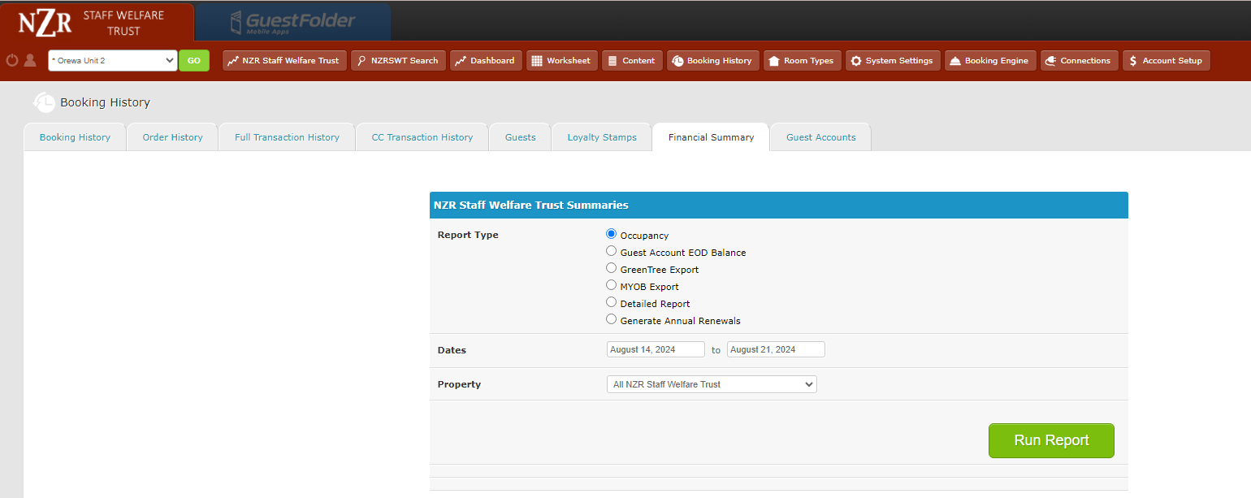Launch the Booking Engine toolbar button

990,61
